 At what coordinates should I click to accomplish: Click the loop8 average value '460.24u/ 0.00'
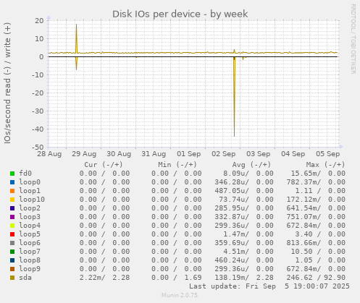pyautogui.click(x=244, y=260)
